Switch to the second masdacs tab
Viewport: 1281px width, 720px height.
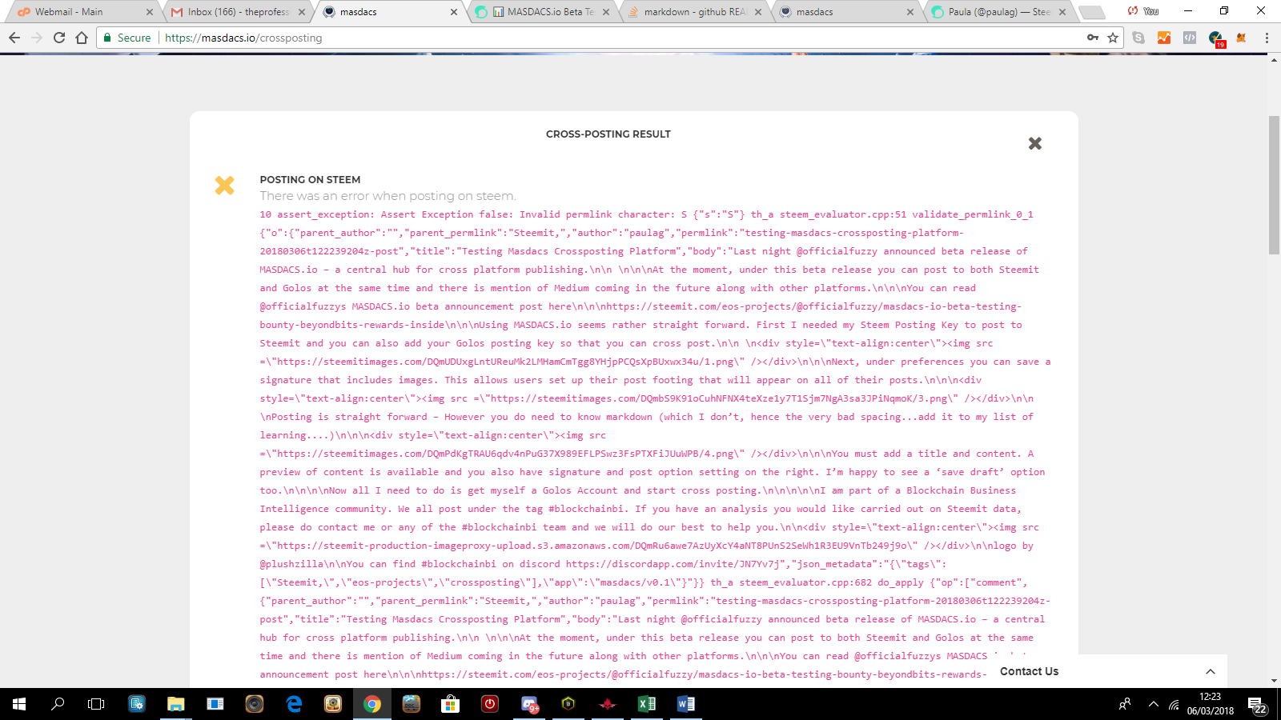(x=845, y=12)
